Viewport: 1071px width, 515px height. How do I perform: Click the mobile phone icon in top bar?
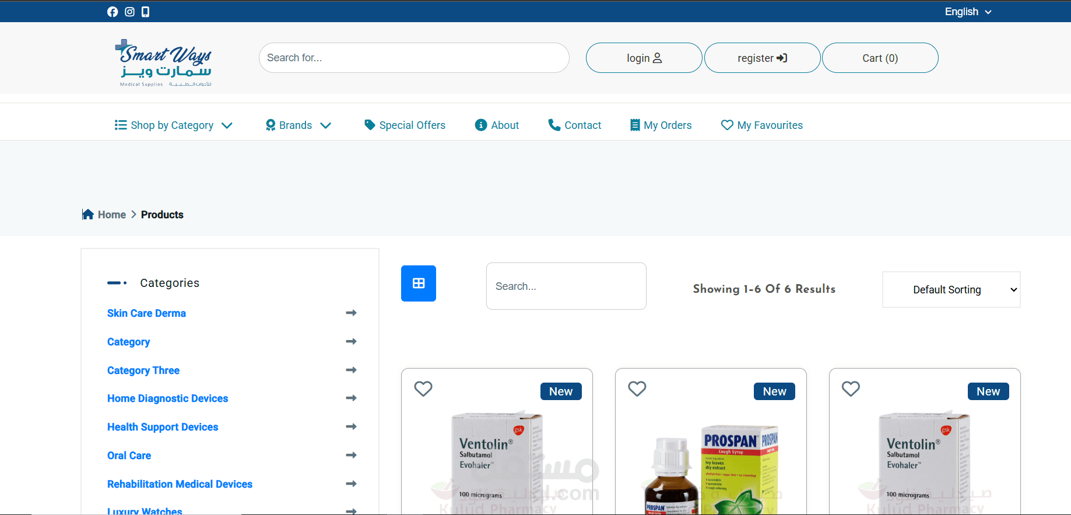146,12
